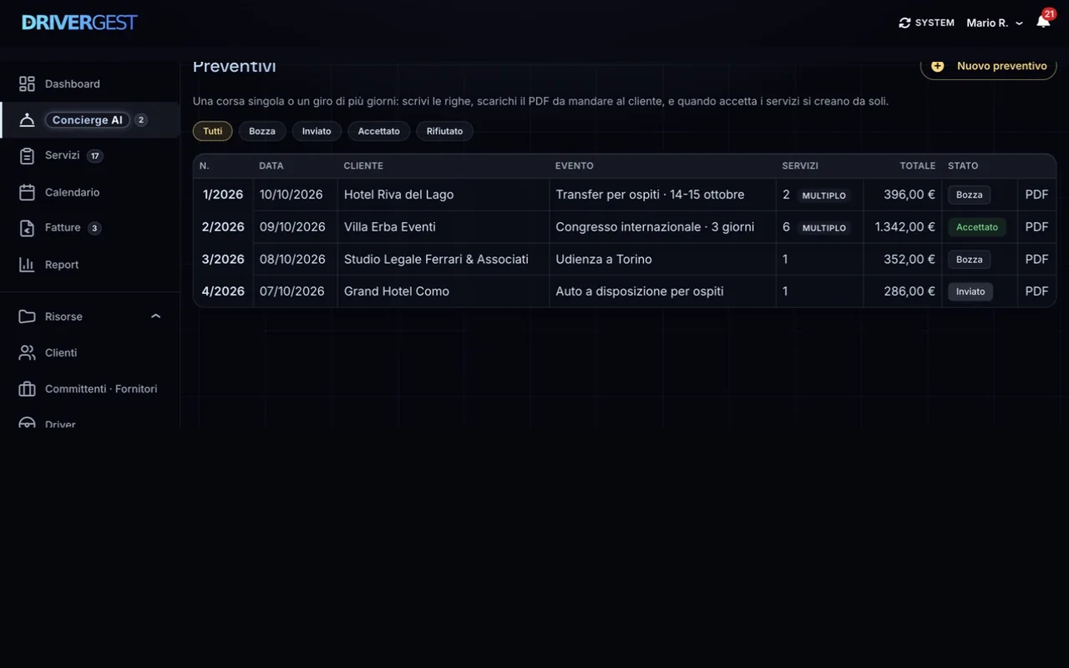Download the PDF for Studio Legale Ferrari
The width and height of the screenshot is (1069, 668).
(1036, 260)
